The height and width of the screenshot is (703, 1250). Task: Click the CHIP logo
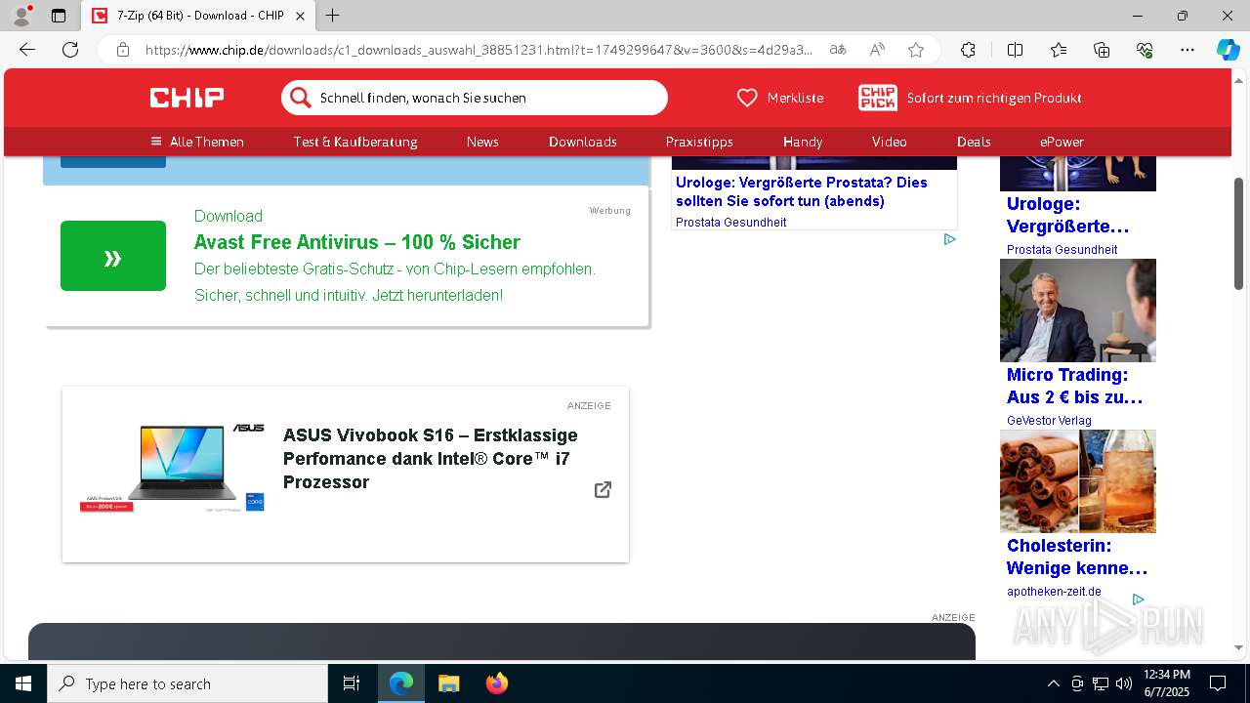(x=187, y=98)
